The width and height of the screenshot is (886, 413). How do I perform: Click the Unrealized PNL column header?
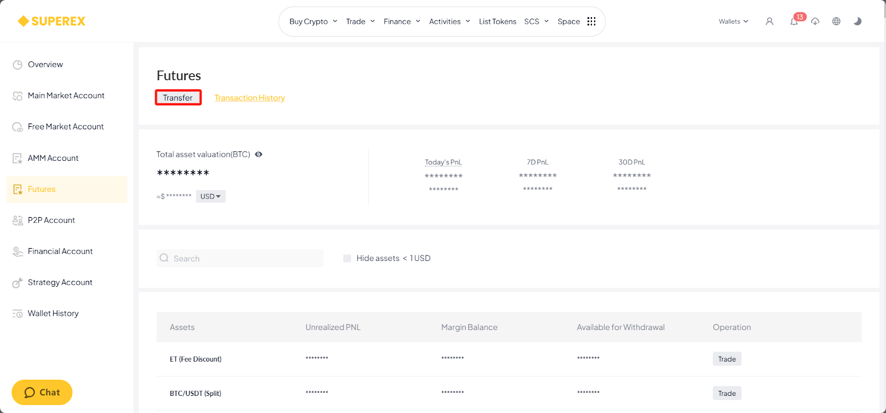[x=333, y=327]
